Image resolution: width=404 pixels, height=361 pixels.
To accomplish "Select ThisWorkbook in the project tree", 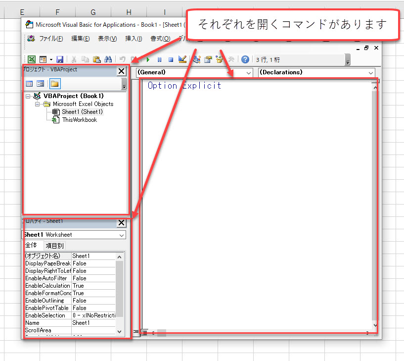I will point(80,120).
